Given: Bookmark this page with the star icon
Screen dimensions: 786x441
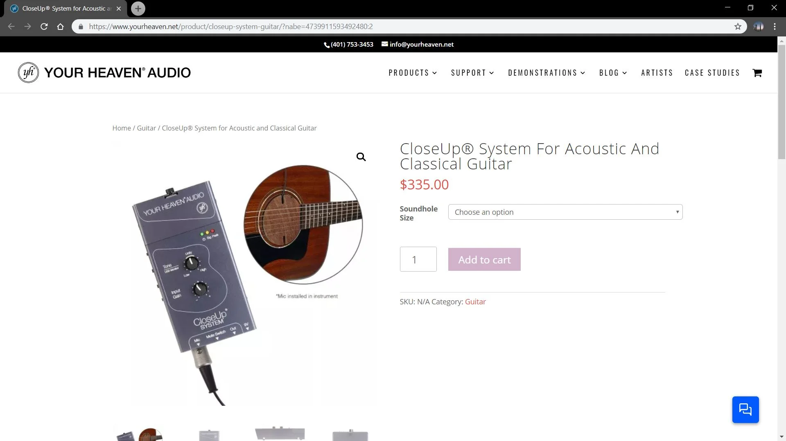Looking at the screenshot, I should (738, 27).
